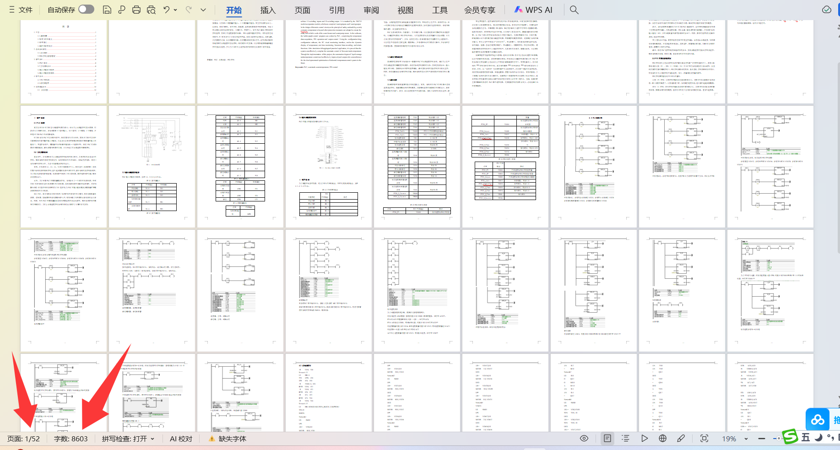Click the blue cloud floating button
Image resolution: width=840 pixels, height=450 pixels.
click(x=818, y=419)
